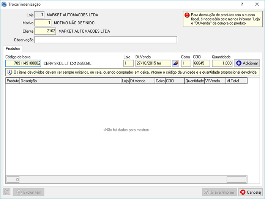Click the 'Os itens devolvidos' hint text
Screen dimensions: 265x199
(135, 73)
